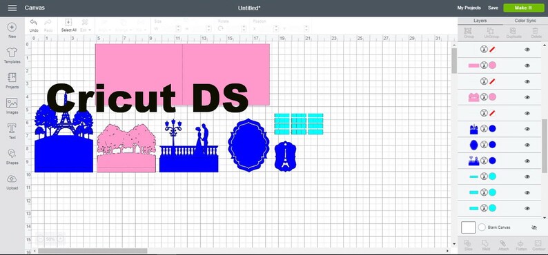The image size is (548, 255).
Task: Open My Projects link
Action: click(469, 8)
